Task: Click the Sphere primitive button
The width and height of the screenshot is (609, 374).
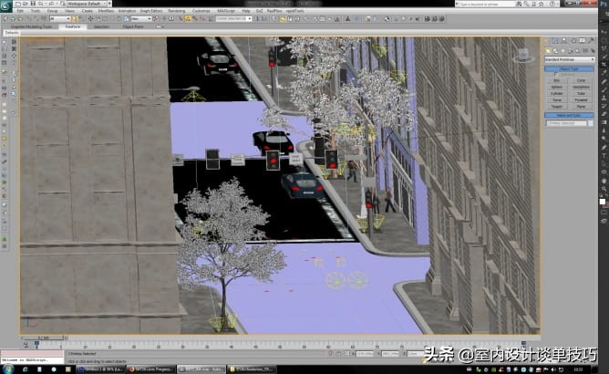Action: pyautogui.click(x=556, y=87)
